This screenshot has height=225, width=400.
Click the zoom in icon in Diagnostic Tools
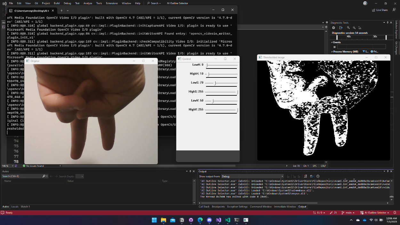coord(348,28)
